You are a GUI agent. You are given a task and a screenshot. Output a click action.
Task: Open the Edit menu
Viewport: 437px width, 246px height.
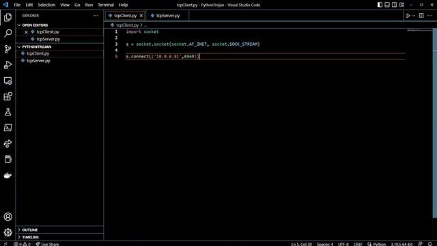point(29,5)
